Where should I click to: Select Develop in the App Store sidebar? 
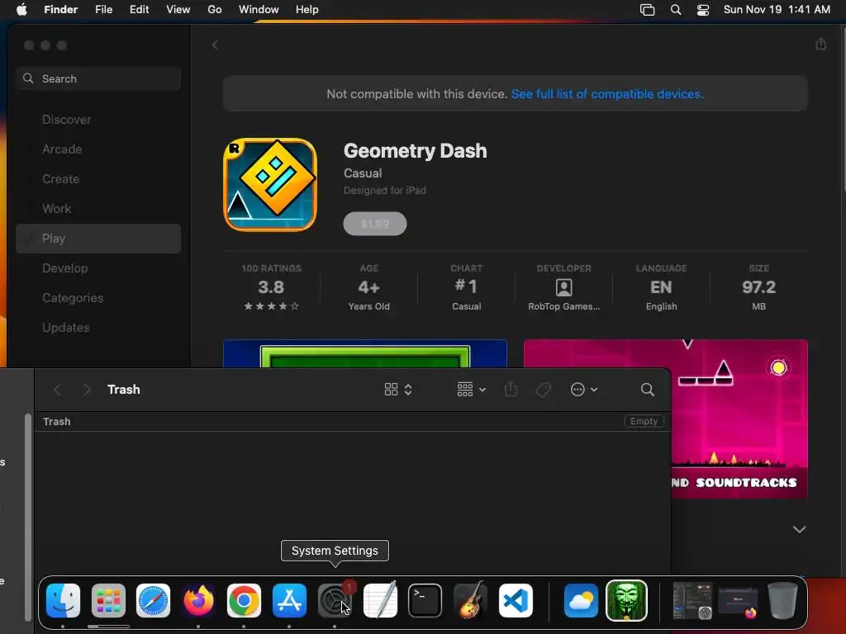[99, 268]
